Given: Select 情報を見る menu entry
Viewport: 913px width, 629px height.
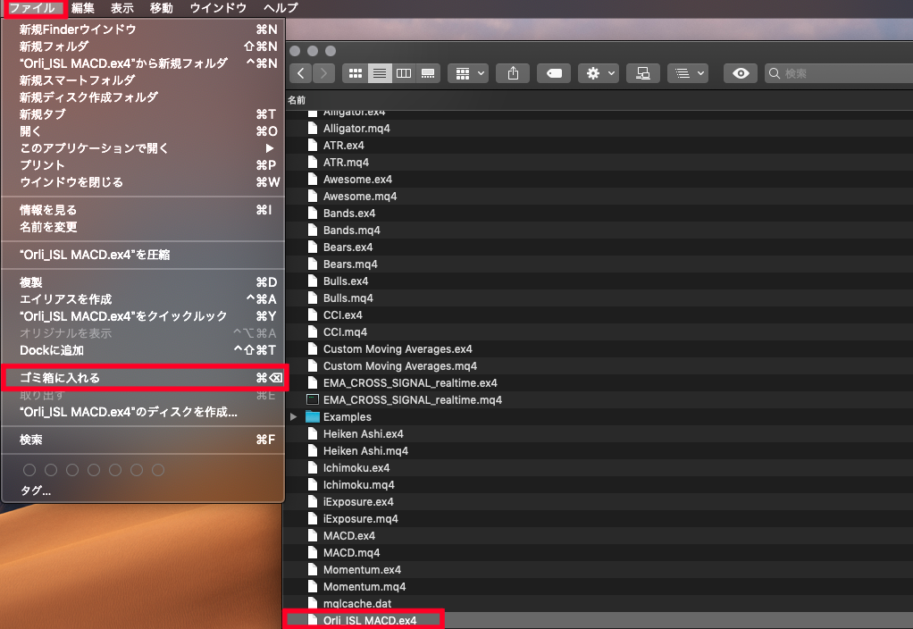Looking at the screenshot, I should pos(48,210).
